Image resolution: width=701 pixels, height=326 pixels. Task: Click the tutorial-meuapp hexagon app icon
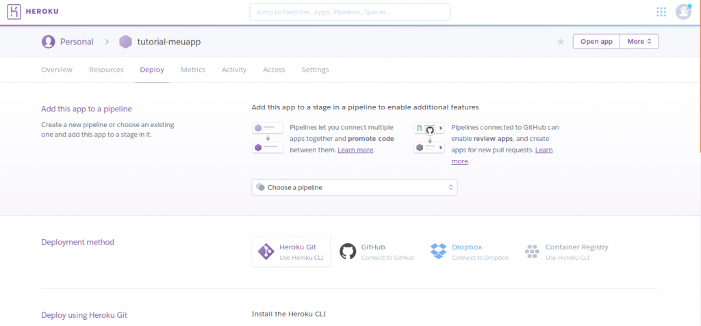(125, 42)
